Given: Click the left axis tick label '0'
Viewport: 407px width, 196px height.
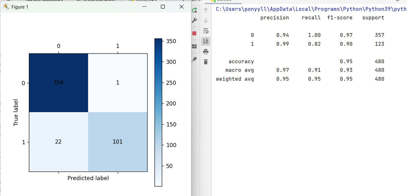Looking at the screenshot, I should point(23,83).
